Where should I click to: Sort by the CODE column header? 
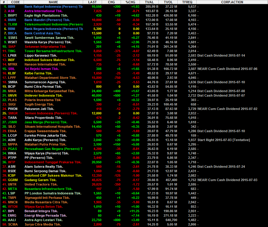16,2
